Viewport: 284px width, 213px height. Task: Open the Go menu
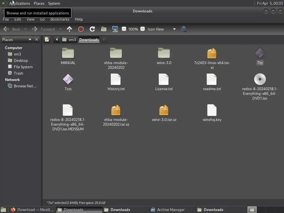(42, 19)
